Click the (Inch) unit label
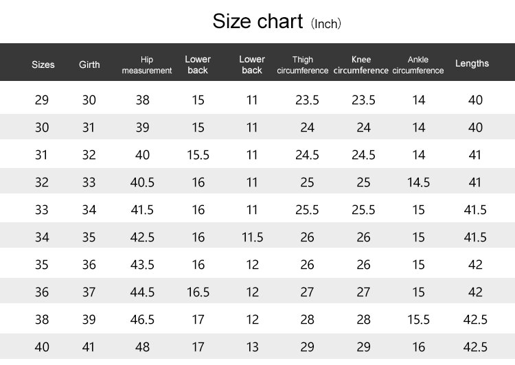Image resolution: width=515 pixels, height=365 pixels. pyautogui.click(x=326, y=24)
